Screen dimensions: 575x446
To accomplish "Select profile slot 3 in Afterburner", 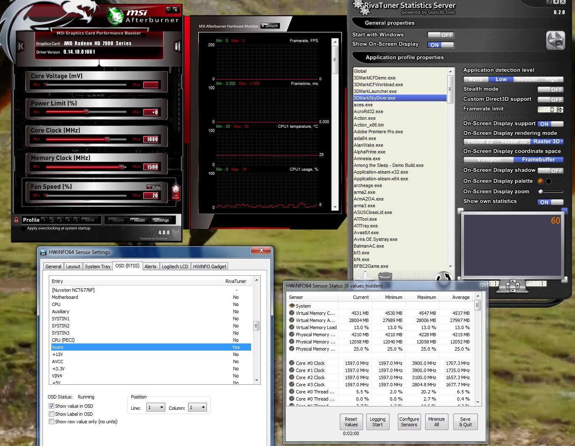I will (x=60, y=220).
